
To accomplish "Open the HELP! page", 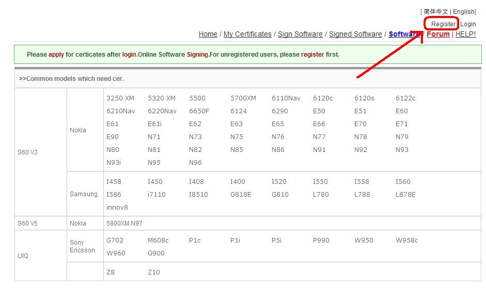I will pos(465,35).
